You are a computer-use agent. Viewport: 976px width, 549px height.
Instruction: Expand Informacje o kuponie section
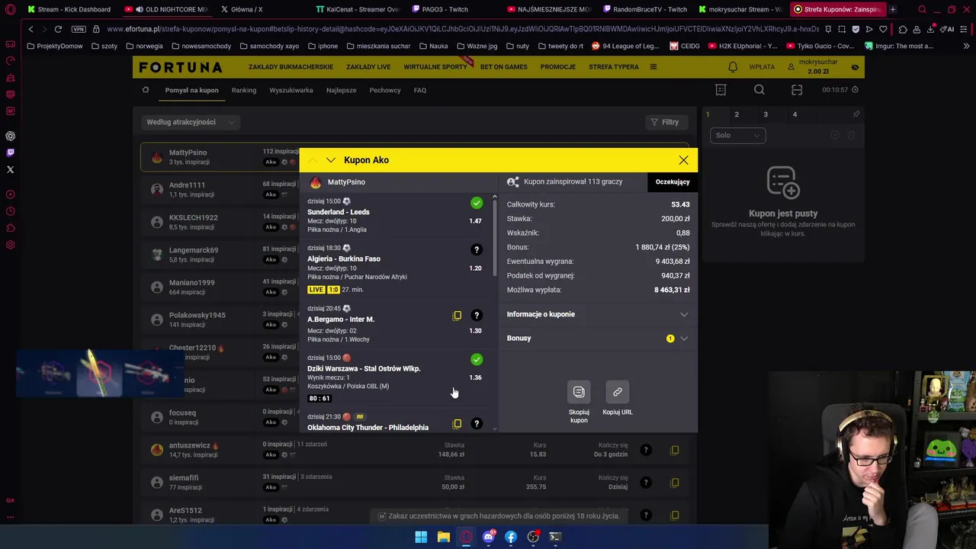(597, 314)
